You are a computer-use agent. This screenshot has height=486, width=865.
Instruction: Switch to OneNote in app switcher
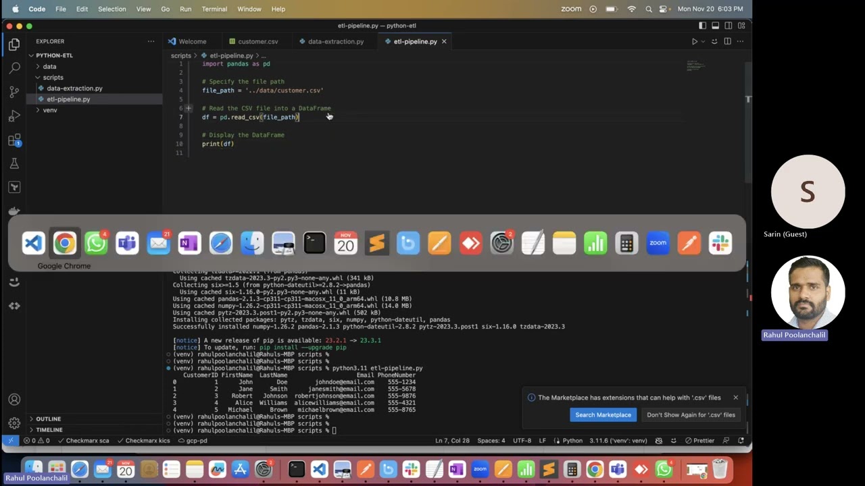tap(190, 243)
